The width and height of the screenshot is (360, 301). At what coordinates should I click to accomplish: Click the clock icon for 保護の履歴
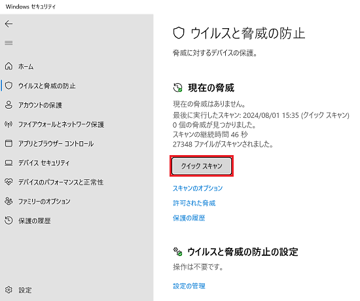pyautogui.click(x=9, y=221)
